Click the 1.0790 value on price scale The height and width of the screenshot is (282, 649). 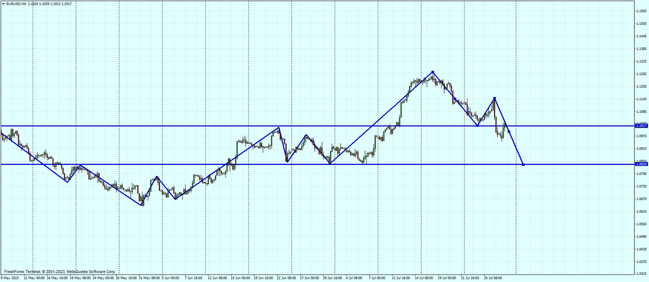click(x=641, y=174)
